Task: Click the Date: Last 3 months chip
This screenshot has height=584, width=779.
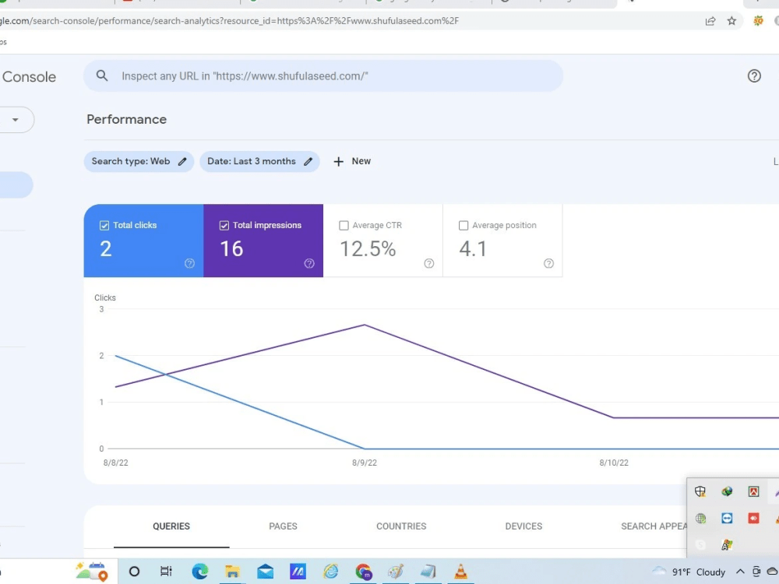Action: pyautogui.click(x=259, y=161)
